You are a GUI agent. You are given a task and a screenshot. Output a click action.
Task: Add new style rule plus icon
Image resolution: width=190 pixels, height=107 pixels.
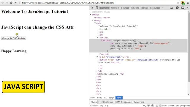tap(144, 106)
